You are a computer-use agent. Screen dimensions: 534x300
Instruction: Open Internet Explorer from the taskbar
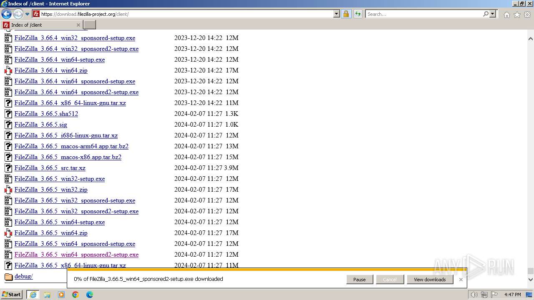point(33,295)
